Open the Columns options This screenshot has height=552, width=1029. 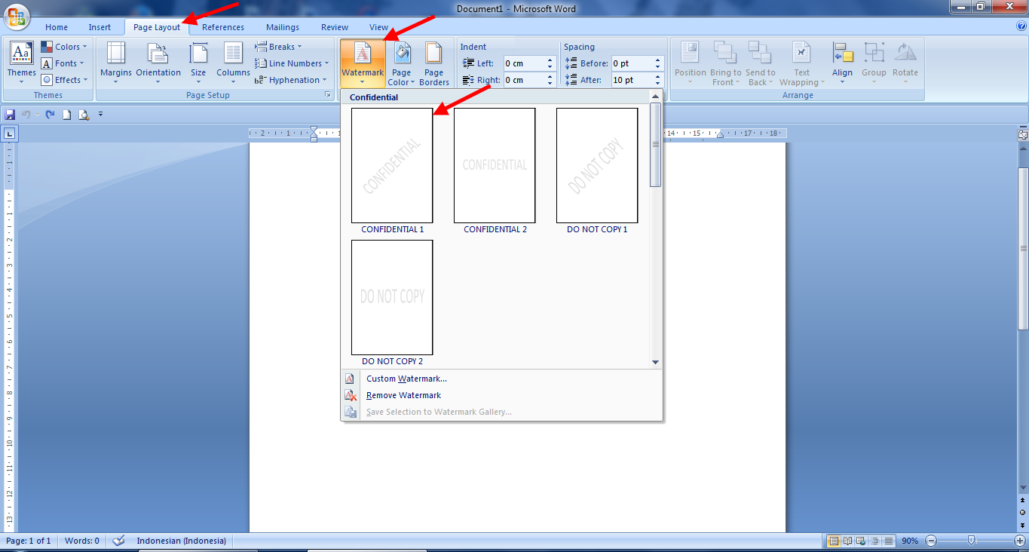point(233,63)
